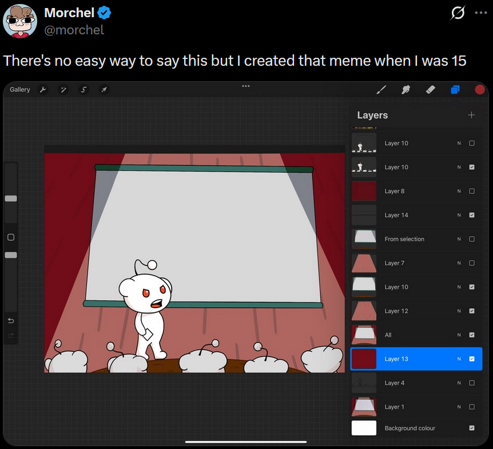This screenshot has width=493, height=449.
Task: Show Layer 1 using its checkbox
Action: (x=472, y=407)
